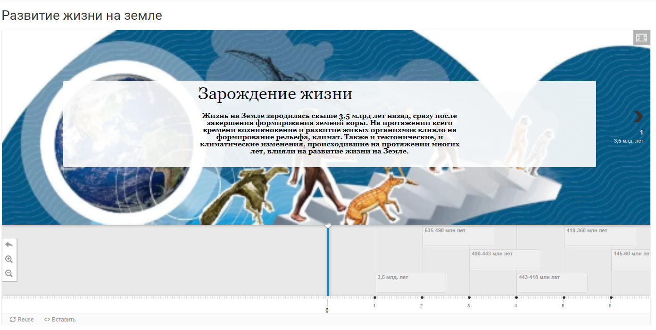The image size is (656, 330).
Task: Click timeline axis dot at mark 1
Action: tap(375, 297)
